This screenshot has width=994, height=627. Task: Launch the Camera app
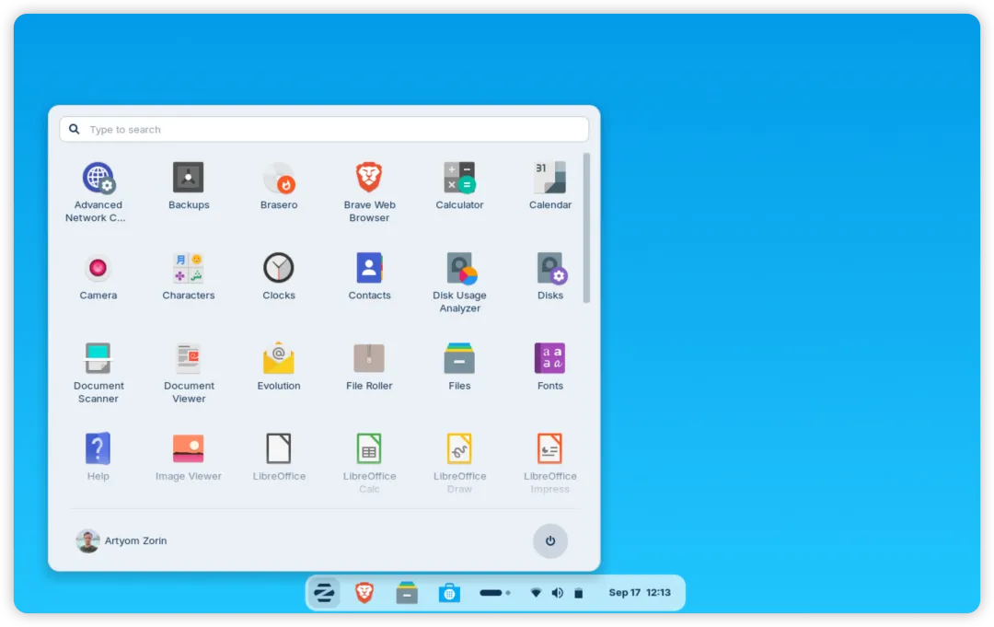[98, 276]
